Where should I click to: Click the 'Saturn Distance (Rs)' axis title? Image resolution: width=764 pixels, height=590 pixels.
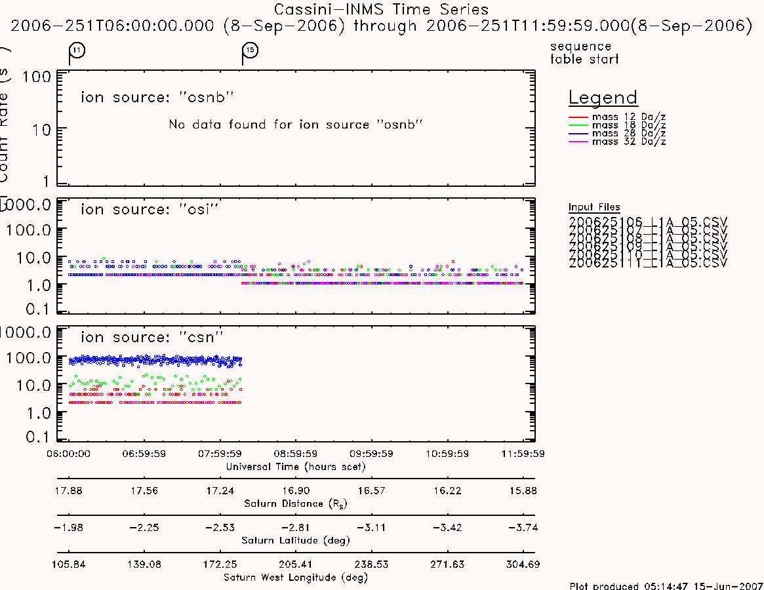[x=296, y=503]
